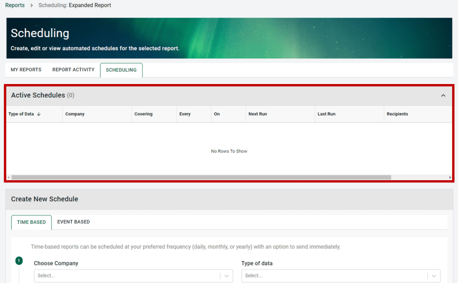Viewport: 458px width, 283px height.
Task: Click the Next Run column header
Action: click(x=257, y=114)
